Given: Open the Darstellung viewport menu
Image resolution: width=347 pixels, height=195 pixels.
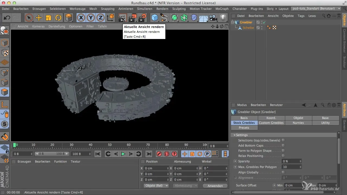Looking at the screenshot, I should 57,26.
